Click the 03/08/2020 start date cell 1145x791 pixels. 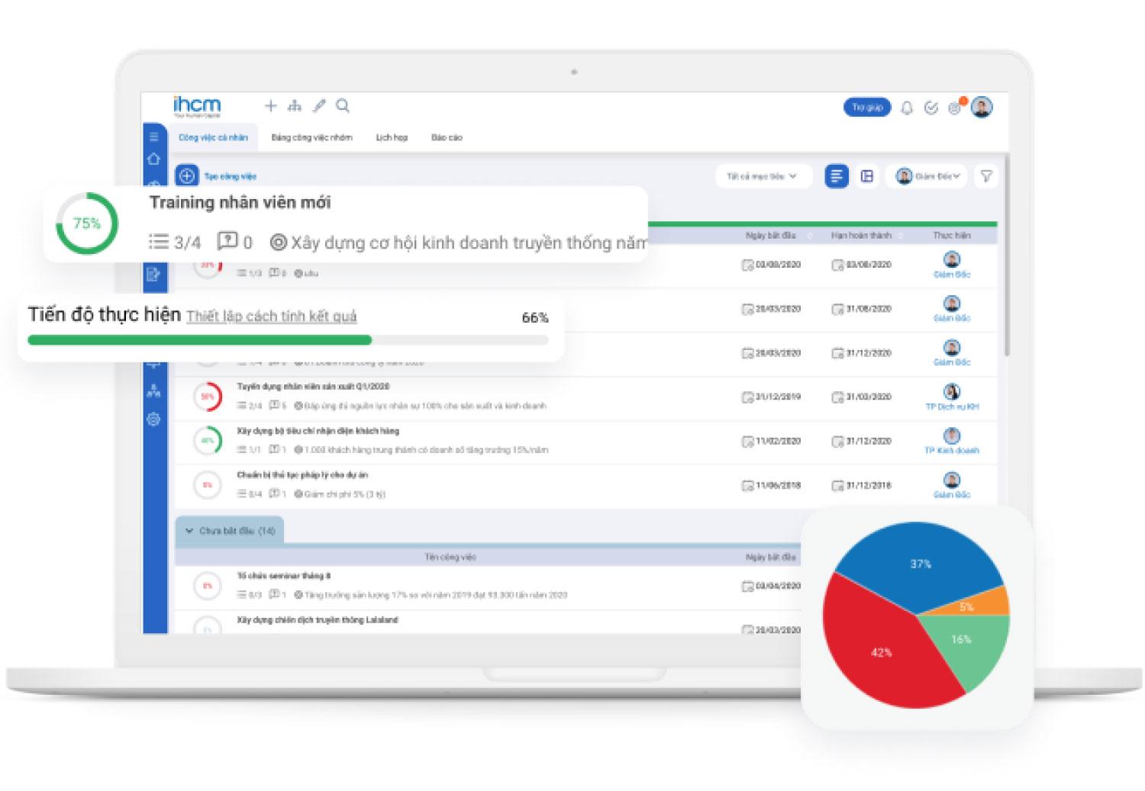point(772,265)
